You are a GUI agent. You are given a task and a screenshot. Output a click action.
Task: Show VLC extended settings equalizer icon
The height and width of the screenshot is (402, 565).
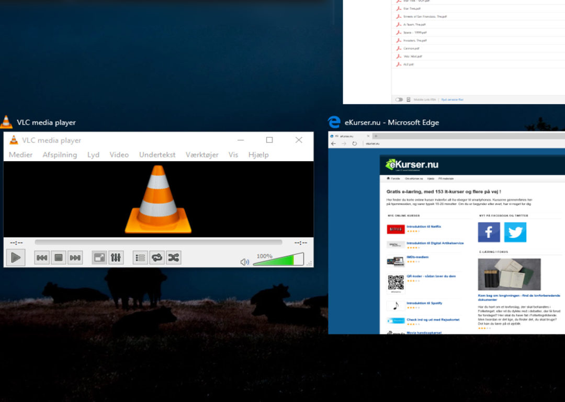[116, 258]
